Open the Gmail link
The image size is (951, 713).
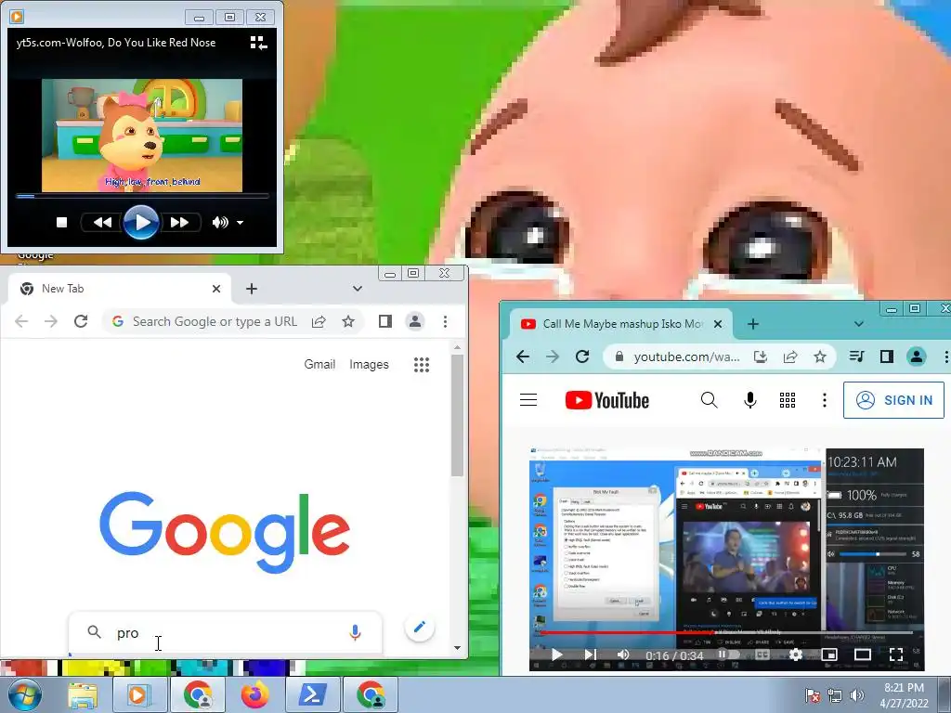pyautogui.click(x=319, y=364)
